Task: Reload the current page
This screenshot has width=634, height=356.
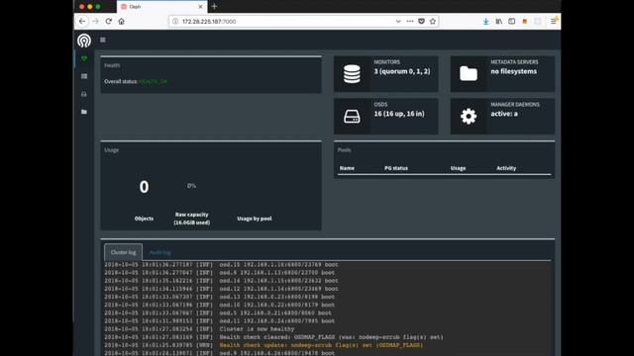Action: tap(108, 21)
